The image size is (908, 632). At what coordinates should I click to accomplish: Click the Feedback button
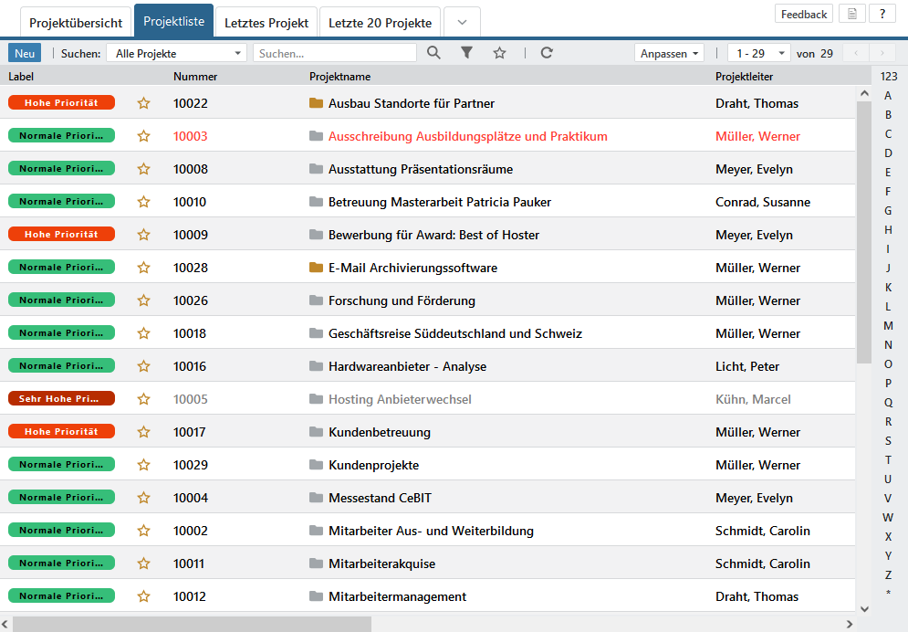pyautogui.click(x=804, y=14)
